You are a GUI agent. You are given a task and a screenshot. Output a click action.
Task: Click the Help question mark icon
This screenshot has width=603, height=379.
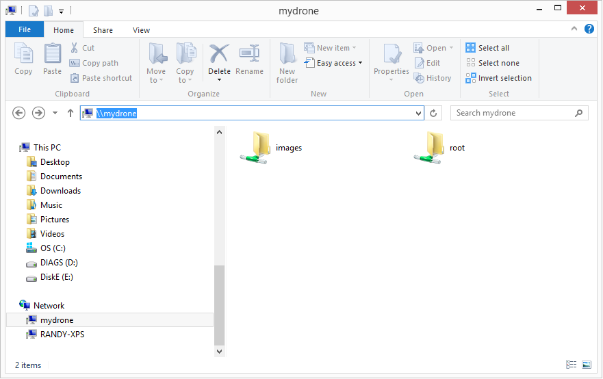pos(589,29)
